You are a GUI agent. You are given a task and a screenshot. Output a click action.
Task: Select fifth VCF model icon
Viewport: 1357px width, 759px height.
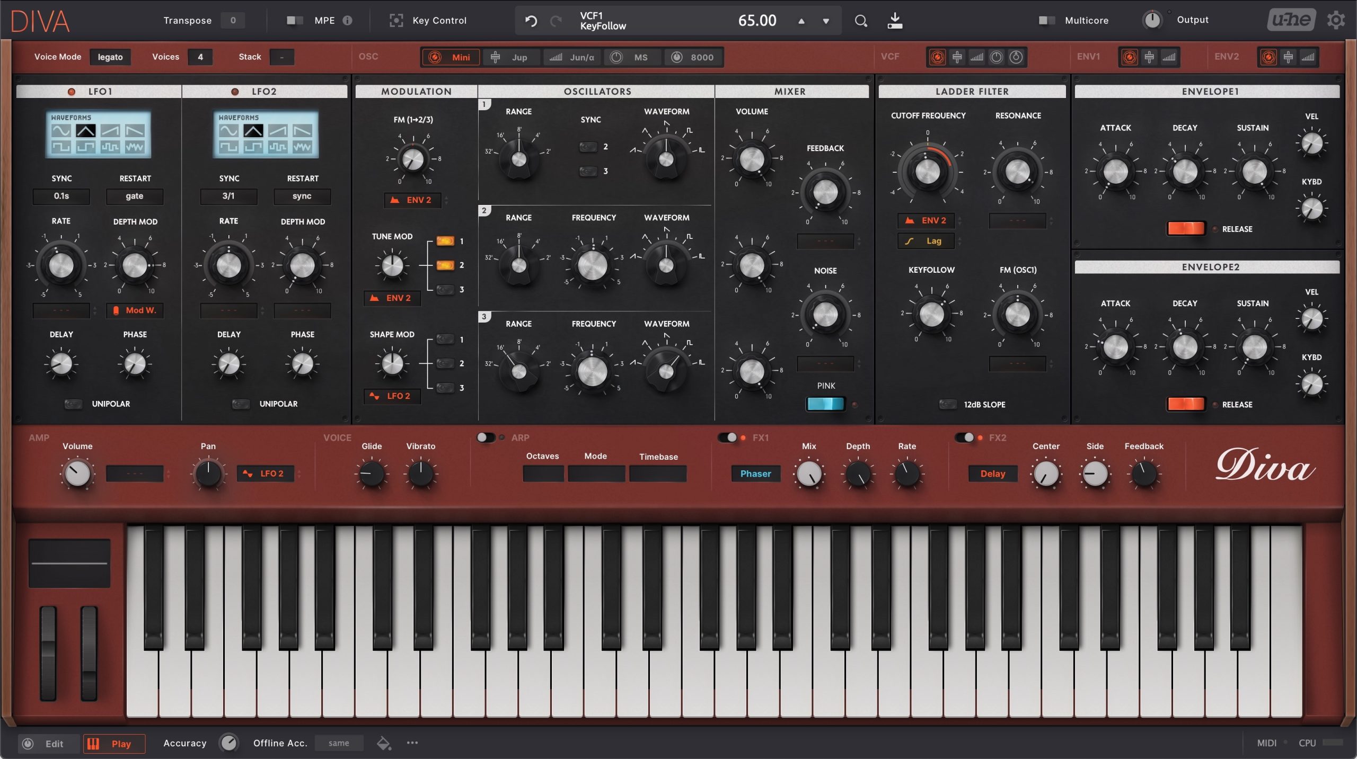pos(1016,57)
